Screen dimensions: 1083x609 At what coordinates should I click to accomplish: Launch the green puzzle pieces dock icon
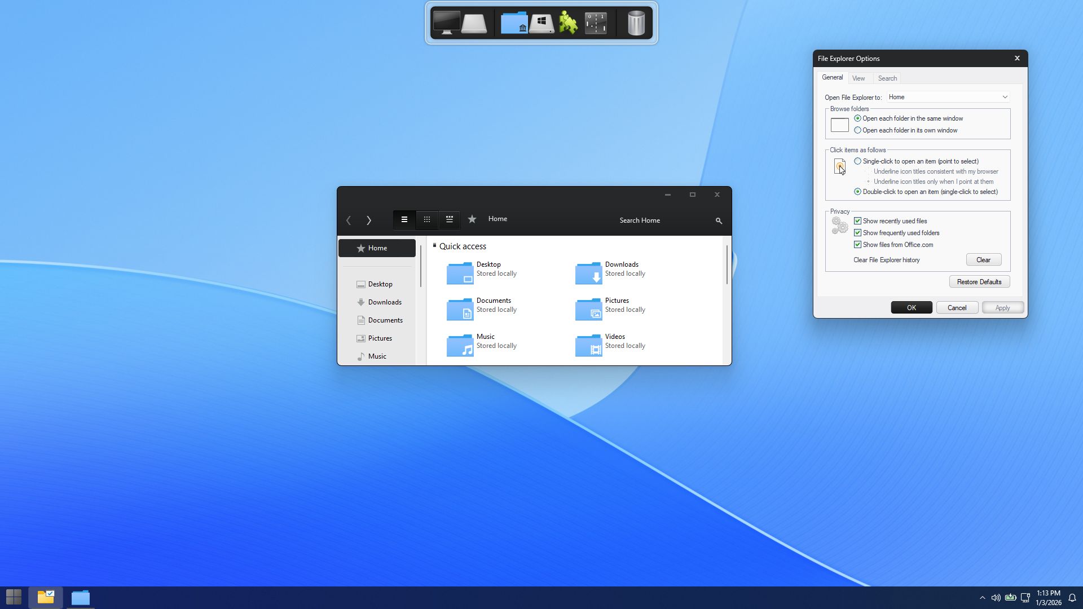[568, 24]
